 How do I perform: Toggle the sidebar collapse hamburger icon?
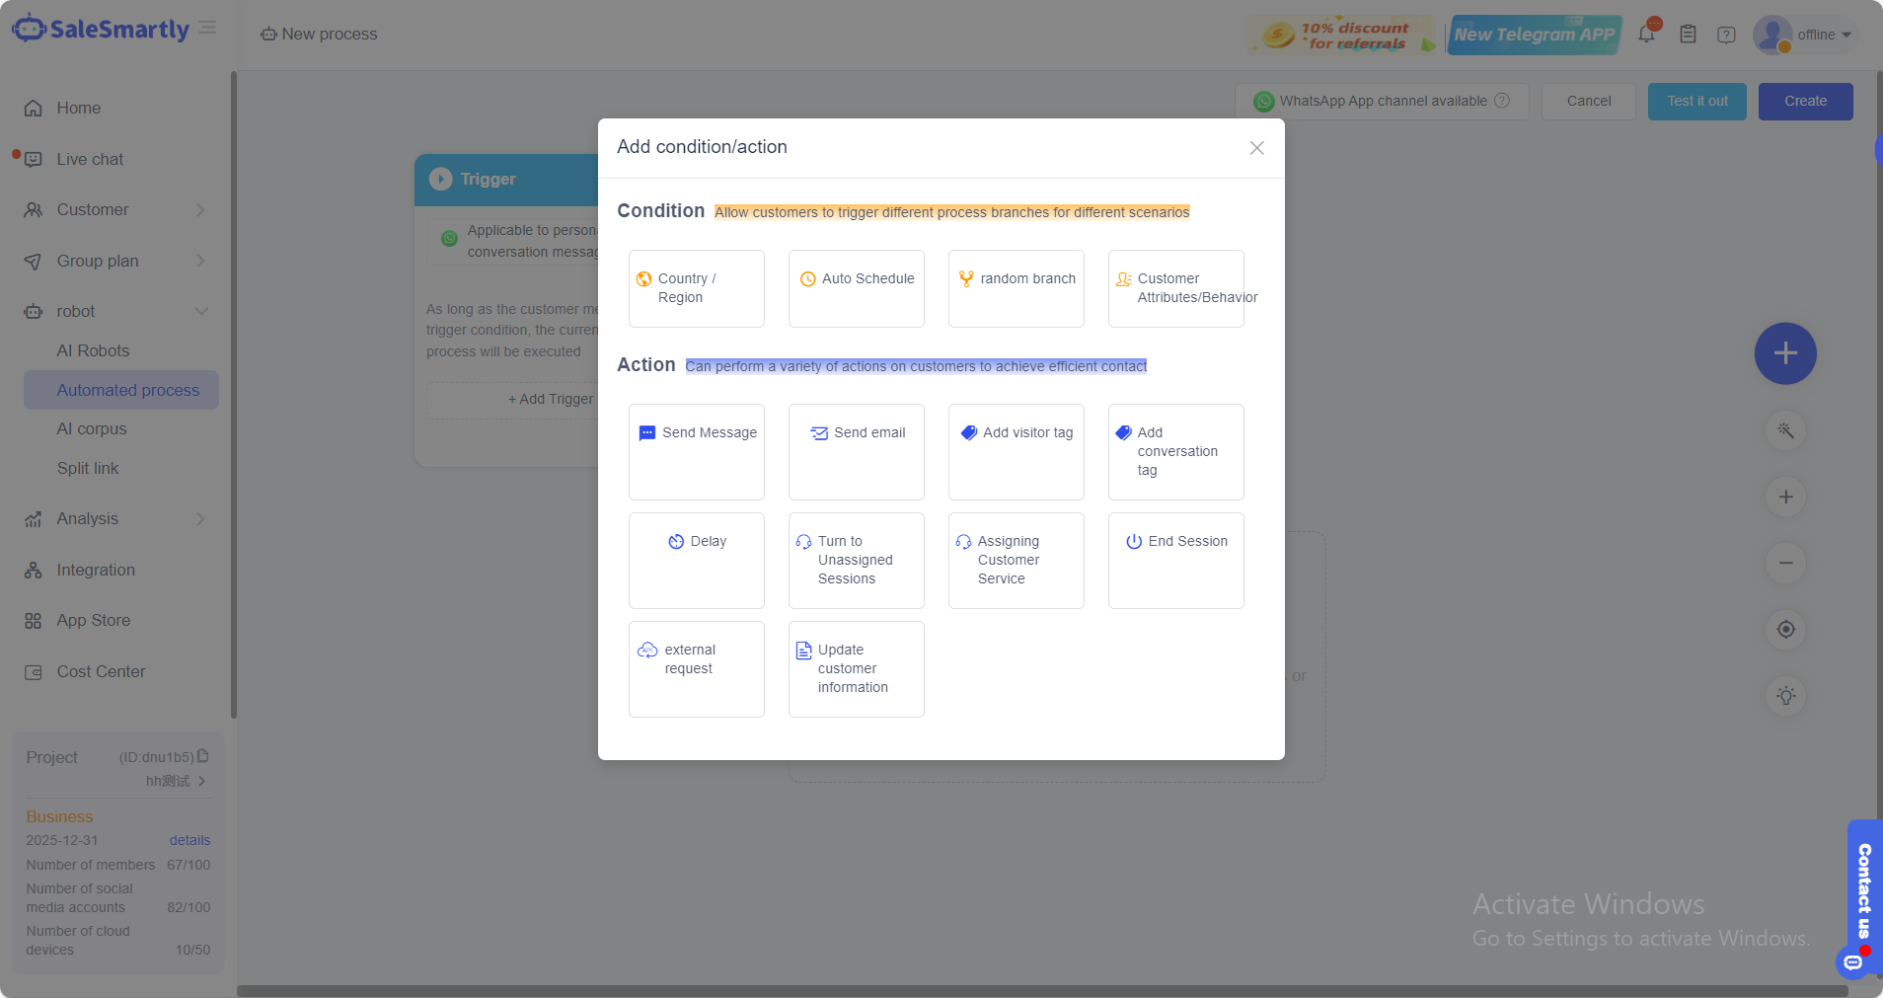click(x=207, y=28)
